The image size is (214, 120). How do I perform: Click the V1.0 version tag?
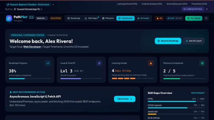31,17
